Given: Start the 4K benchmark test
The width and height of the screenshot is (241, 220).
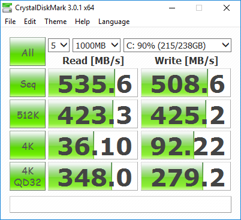Looking at the screenshot, I should pyautogui.click(x=28, y=145).
